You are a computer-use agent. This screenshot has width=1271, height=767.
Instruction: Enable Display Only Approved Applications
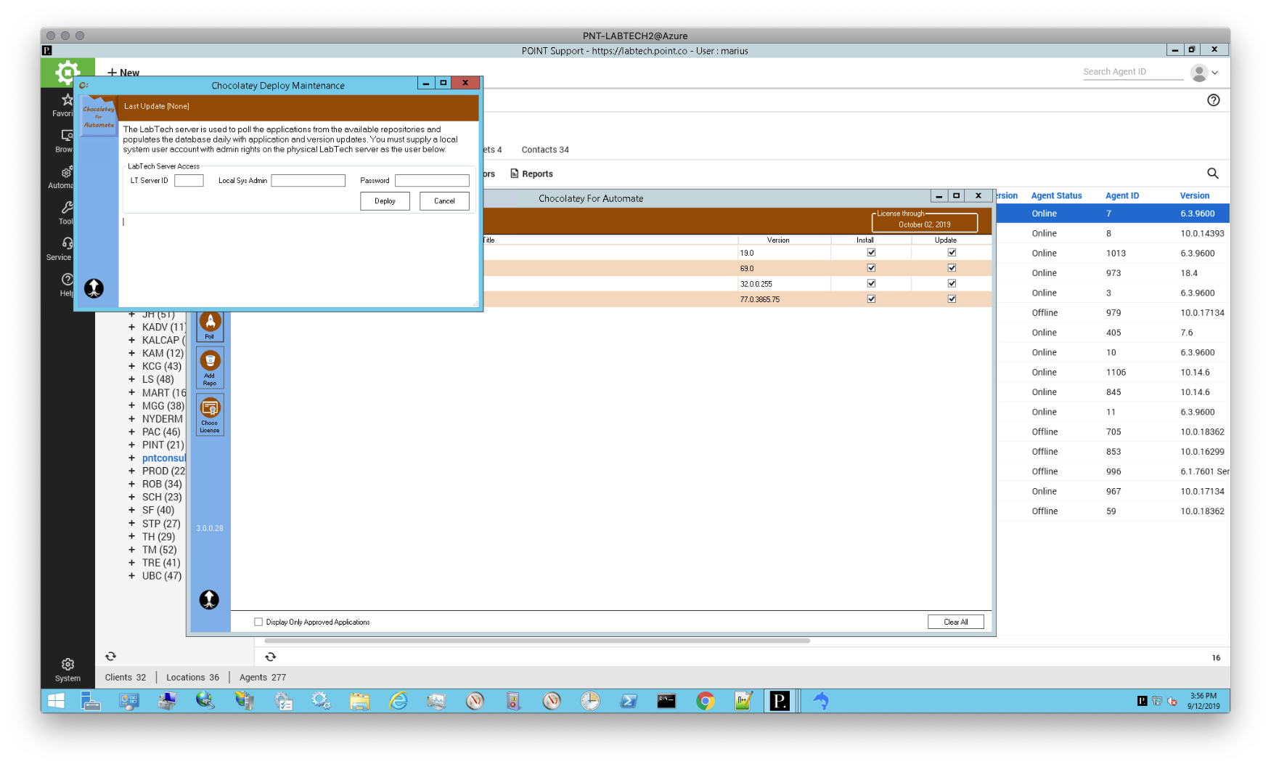coord(258,622)
